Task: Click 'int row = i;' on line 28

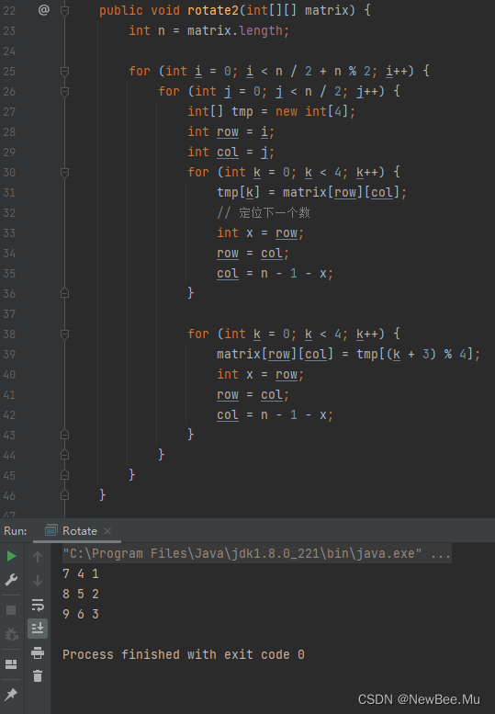Action: pyautogui.click(x=231, y=131)
